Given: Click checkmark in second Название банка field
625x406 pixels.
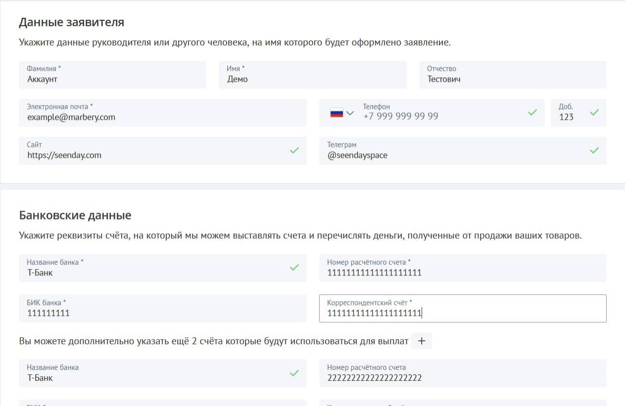Looking at the screenshot, I should [x=294, y=373].
